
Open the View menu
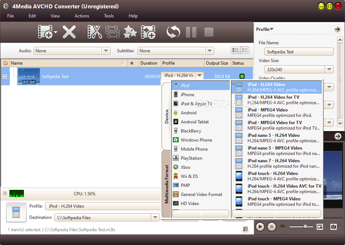(x=55, y=16)
